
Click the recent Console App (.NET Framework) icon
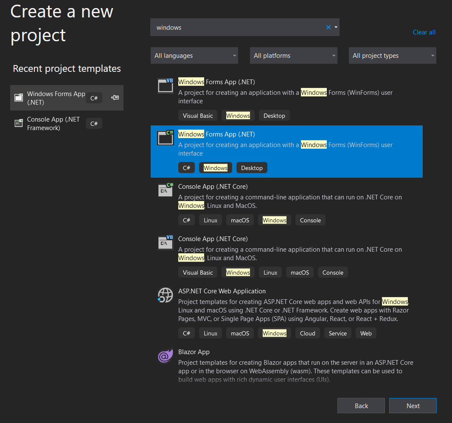click(x=19, y=123)
